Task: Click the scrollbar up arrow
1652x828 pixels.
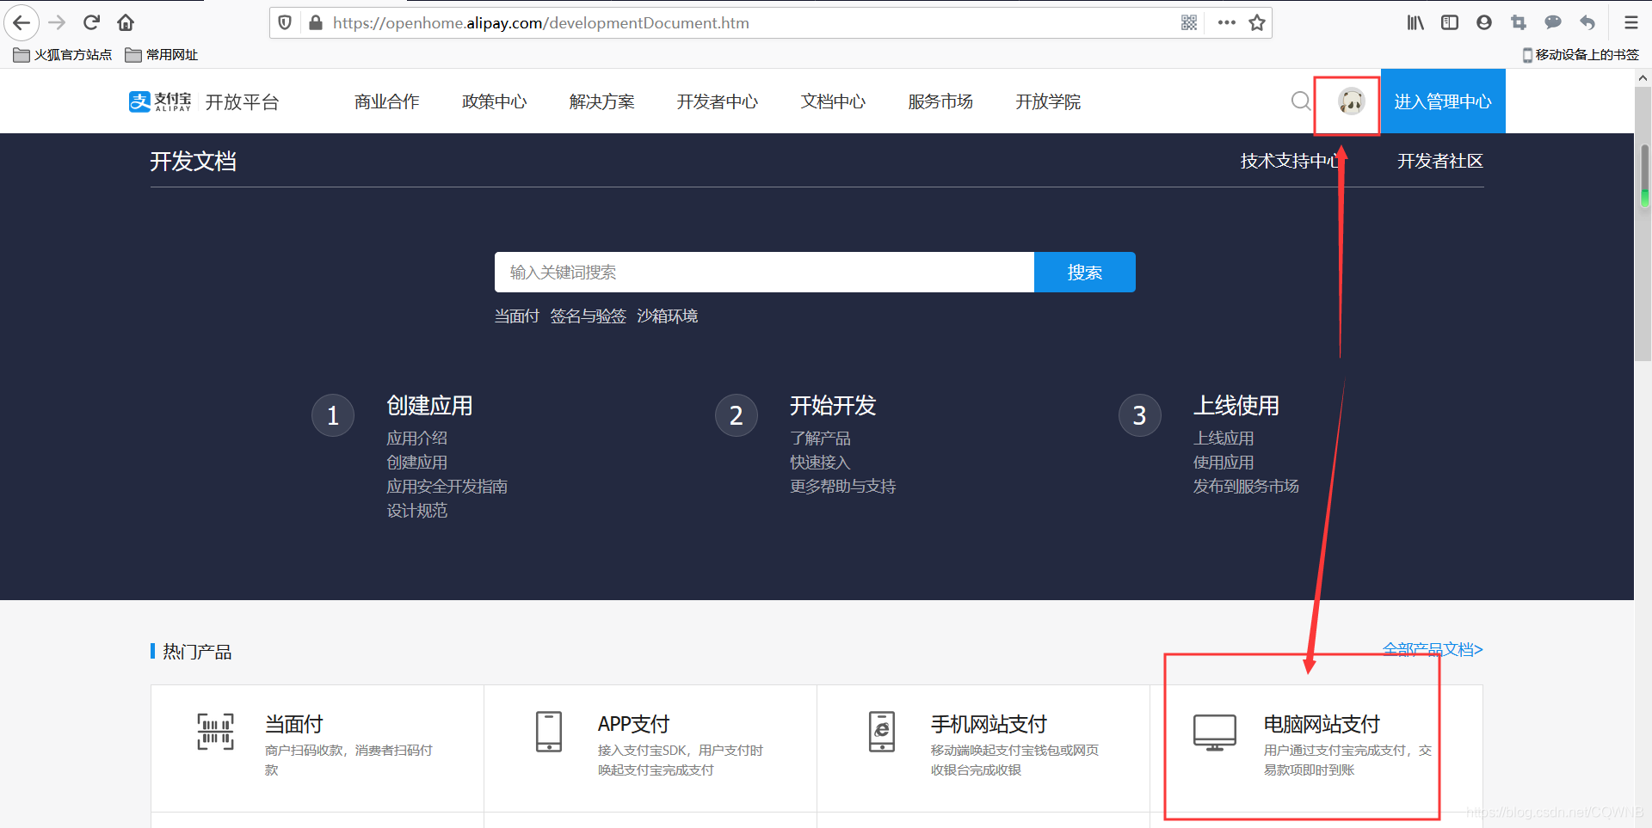Action: tap(1643, 77)
